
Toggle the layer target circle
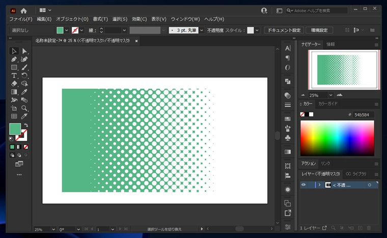point(370,185)
